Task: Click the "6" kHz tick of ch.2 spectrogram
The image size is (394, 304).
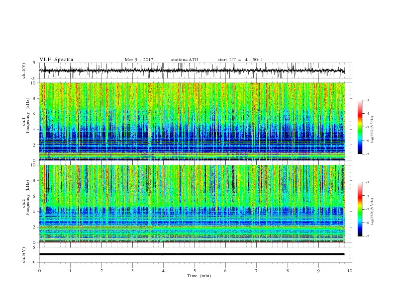Action: (35, 196)
